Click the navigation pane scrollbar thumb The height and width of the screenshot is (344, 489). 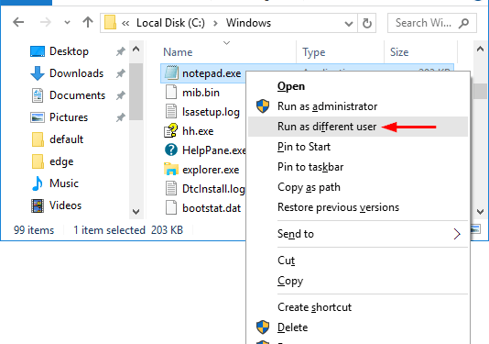tap(136, 92)
